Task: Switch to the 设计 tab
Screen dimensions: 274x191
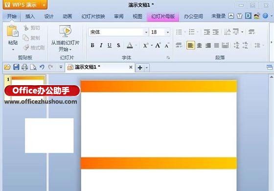Action: (x=49, y=17)
